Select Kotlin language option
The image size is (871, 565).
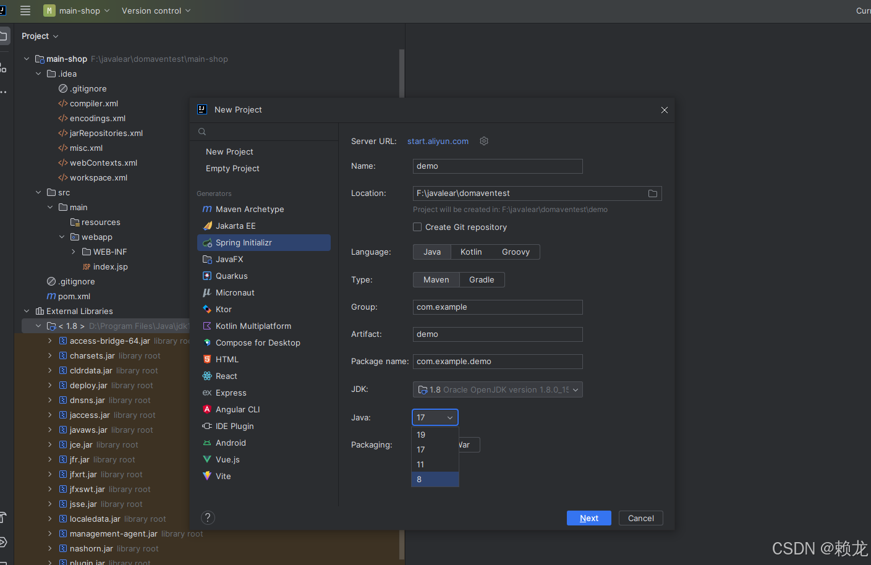(x=471, y=252)
